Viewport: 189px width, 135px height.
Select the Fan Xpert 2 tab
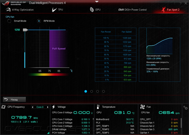click(170, 10)
